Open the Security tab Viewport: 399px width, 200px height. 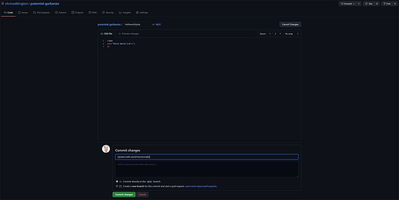click(x=108, y=12)
